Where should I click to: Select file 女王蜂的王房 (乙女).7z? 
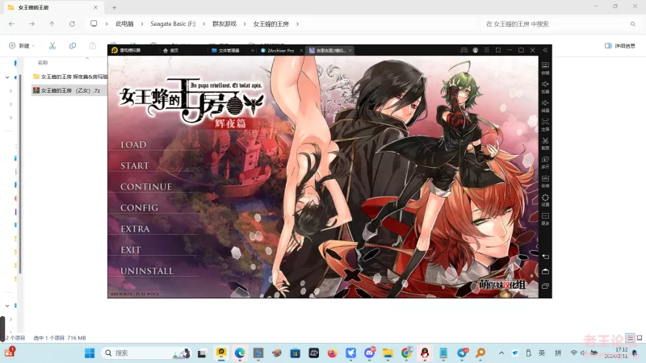[x=69, y=90]
